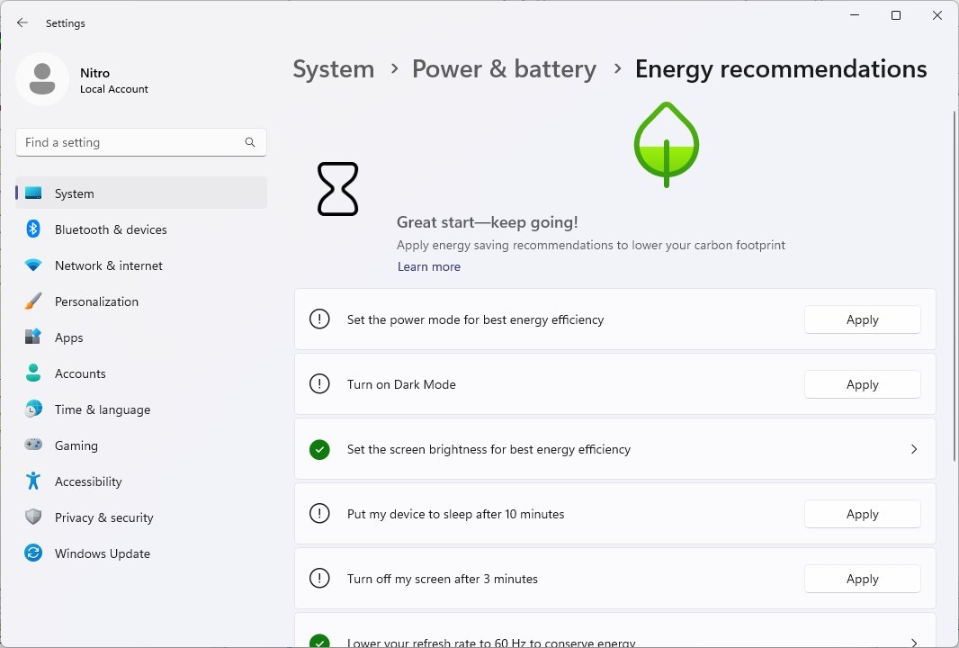Click the back arrow icon in Settings
The width and height of the screenshot is (959, 648).
tap(22, 22)
